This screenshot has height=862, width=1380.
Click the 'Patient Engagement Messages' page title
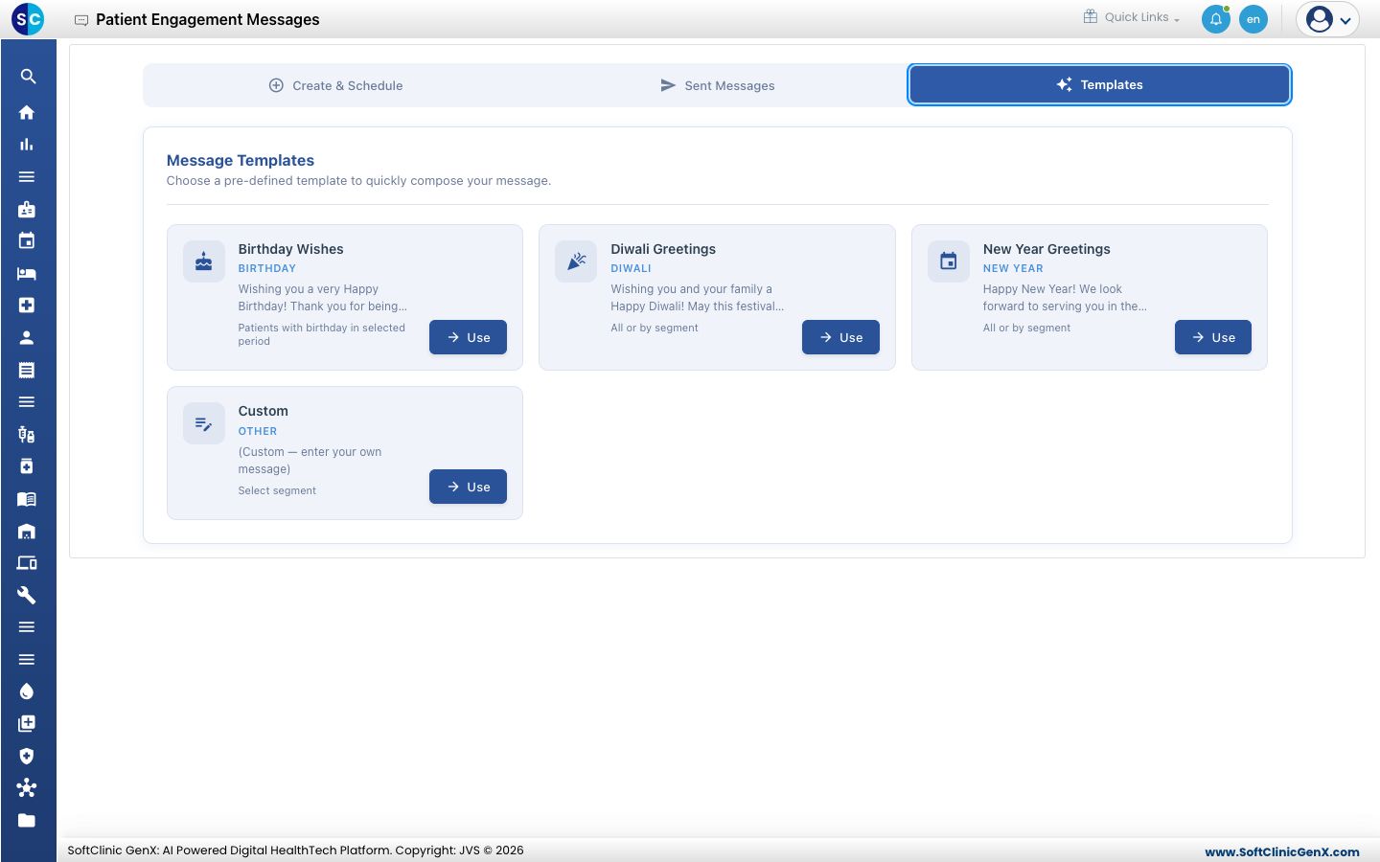point(208,19)
